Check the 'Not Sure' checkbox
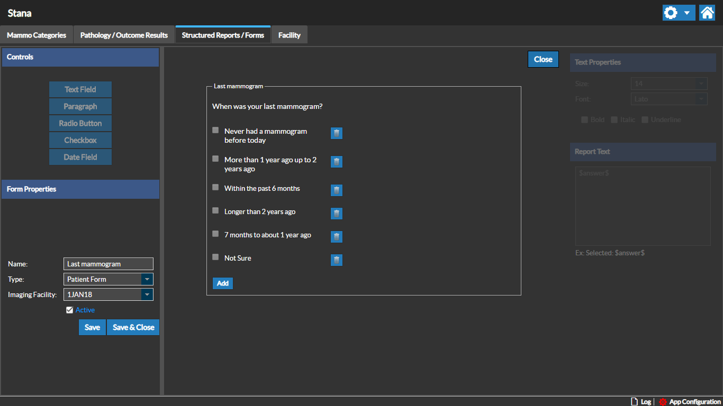The image size is (723, 406). coord(215,257)
